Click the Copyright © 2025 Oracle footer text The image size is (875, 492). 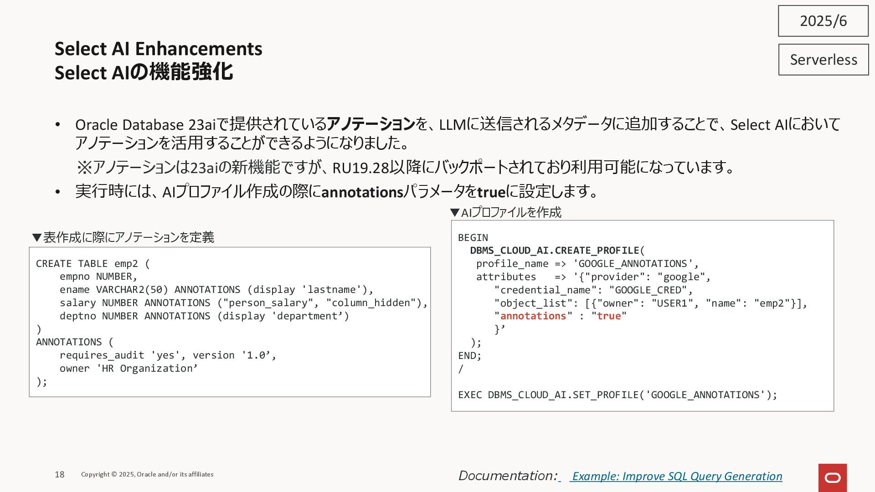pos(147,474)
